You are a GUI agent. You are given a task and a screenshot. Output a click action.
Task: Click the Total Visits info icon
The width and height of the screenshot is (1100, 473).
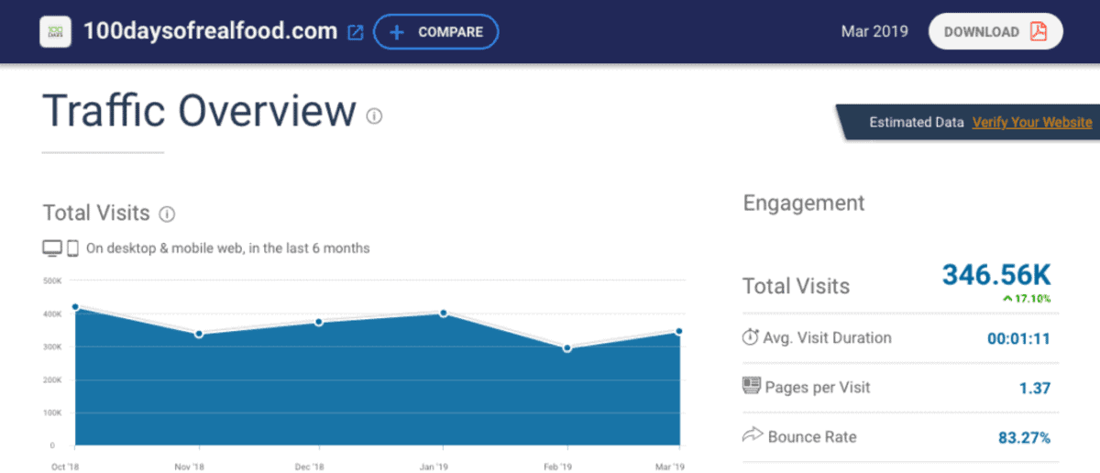click(x=167, y=214)
